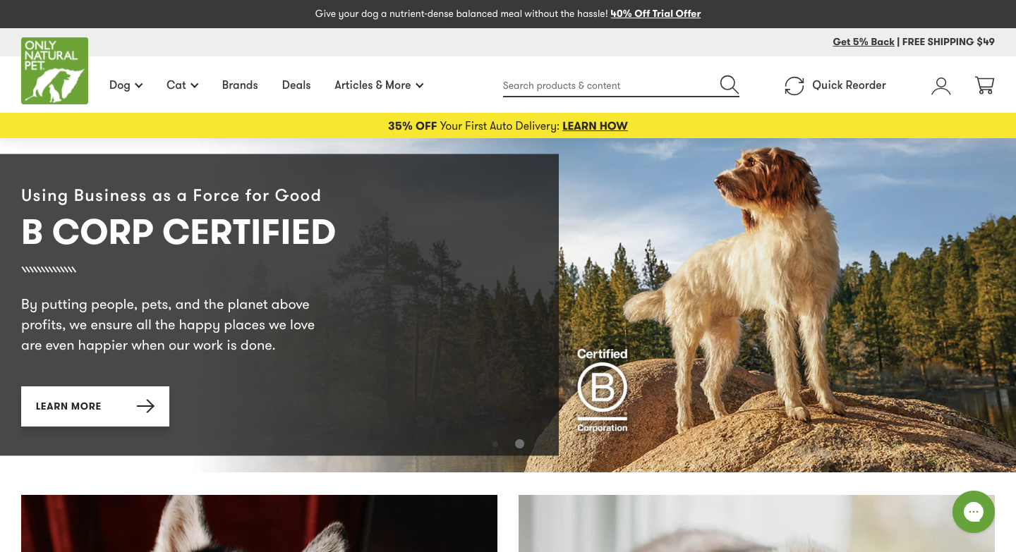Open the Deals menu item
Screen dimensions: 1016x552
click(296, 85)
